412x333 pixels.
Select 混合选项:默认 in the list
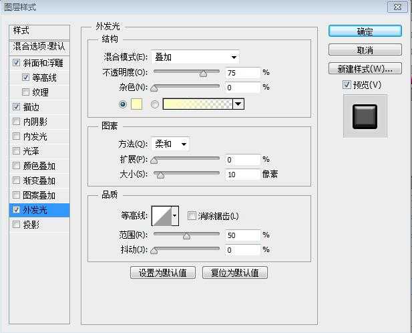pos(39,47)
